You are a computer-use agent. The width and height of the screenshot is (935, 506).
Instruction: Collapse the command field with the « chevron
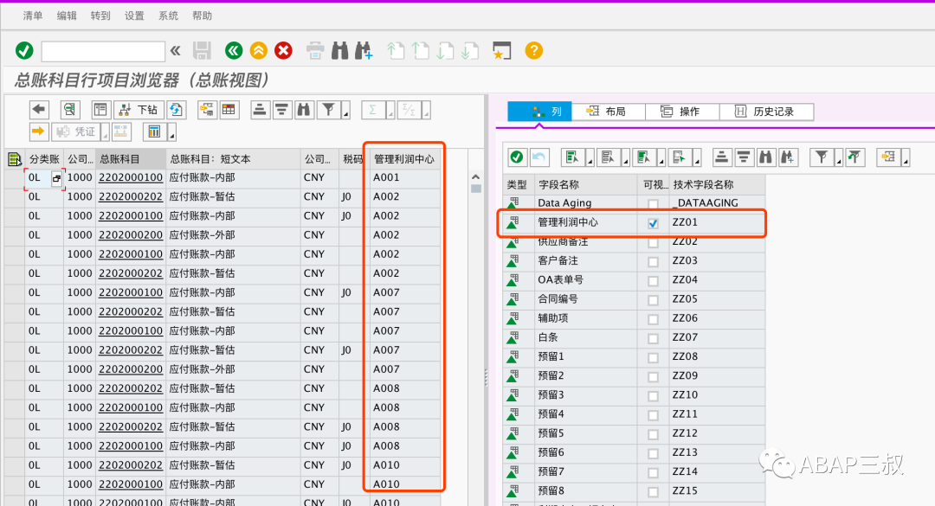[x=175, y=51]
